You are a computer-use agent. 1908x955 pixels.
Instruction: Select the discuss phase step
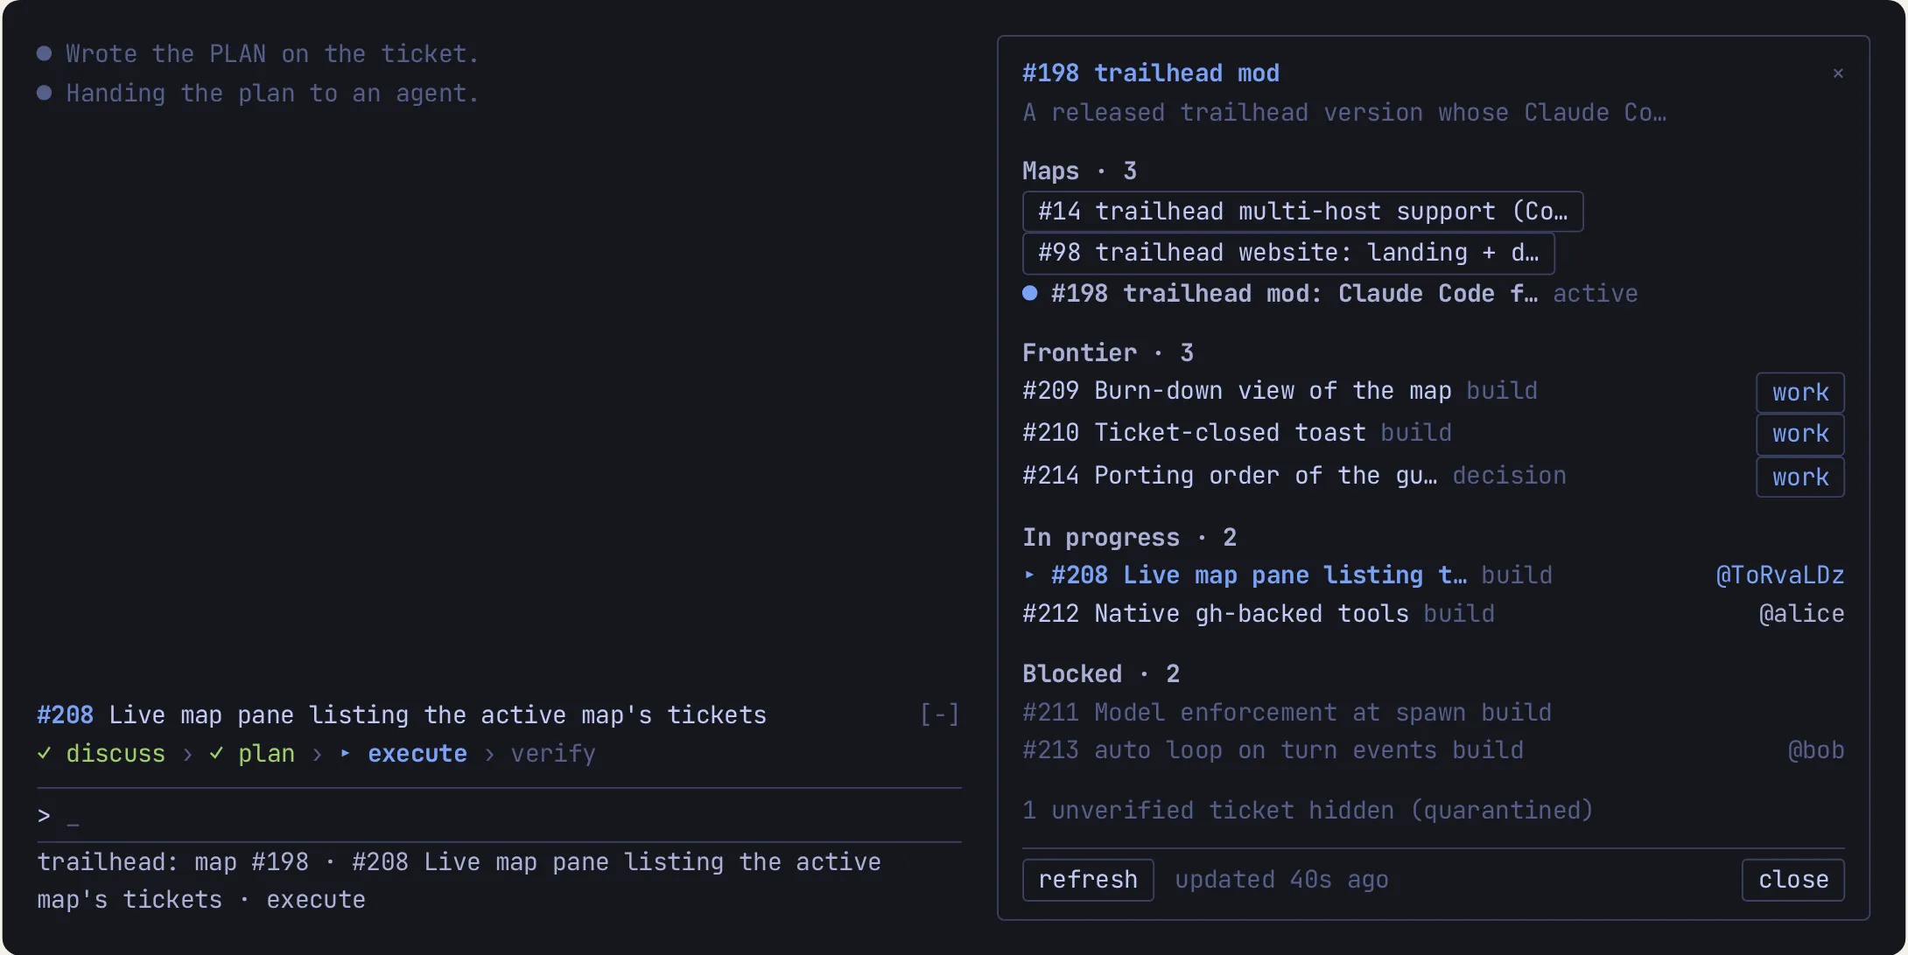coord(116,754)
